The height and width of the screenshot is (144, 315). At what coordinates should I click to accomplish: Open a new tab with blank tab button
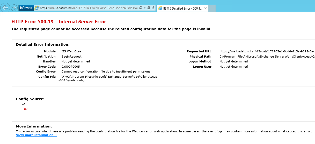pos(212,8)
